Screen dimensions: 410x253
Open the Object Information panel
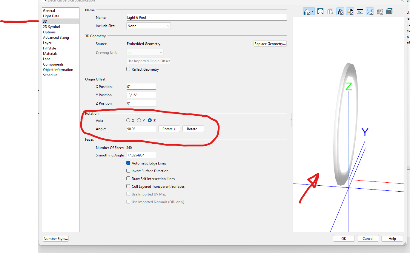click(61, 70)
